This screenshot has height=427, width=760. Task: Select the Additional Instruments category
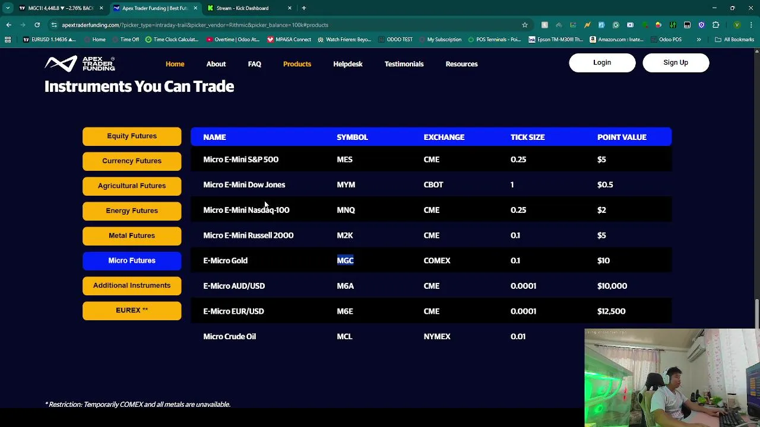point(132,286)
